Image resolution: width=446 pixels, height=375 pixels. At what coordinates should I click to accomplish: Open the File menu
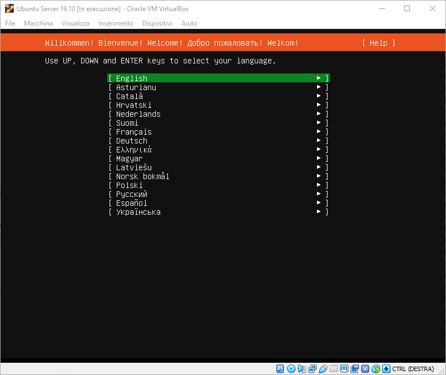pos(10,23)
